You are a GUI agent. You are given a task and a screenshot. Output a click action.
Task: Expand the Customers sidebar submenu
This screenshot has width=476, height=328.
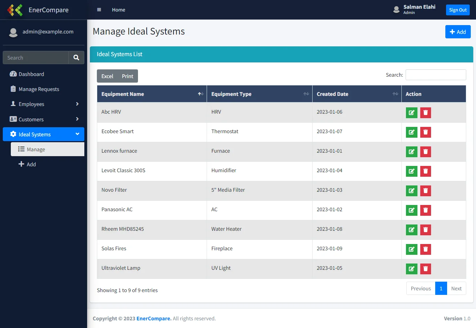tap(44, 120)
